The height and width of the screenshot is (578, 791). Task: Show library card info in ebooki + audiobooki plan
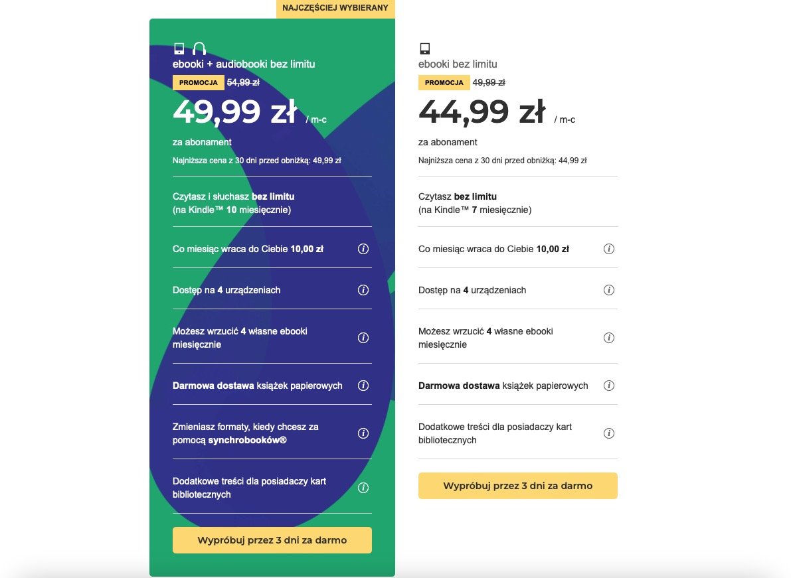(x=363, y=488)
